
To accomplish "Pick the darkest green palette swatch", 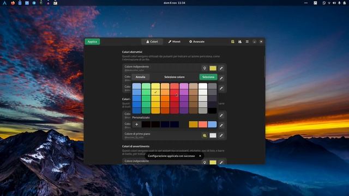I will click(146, 111).
